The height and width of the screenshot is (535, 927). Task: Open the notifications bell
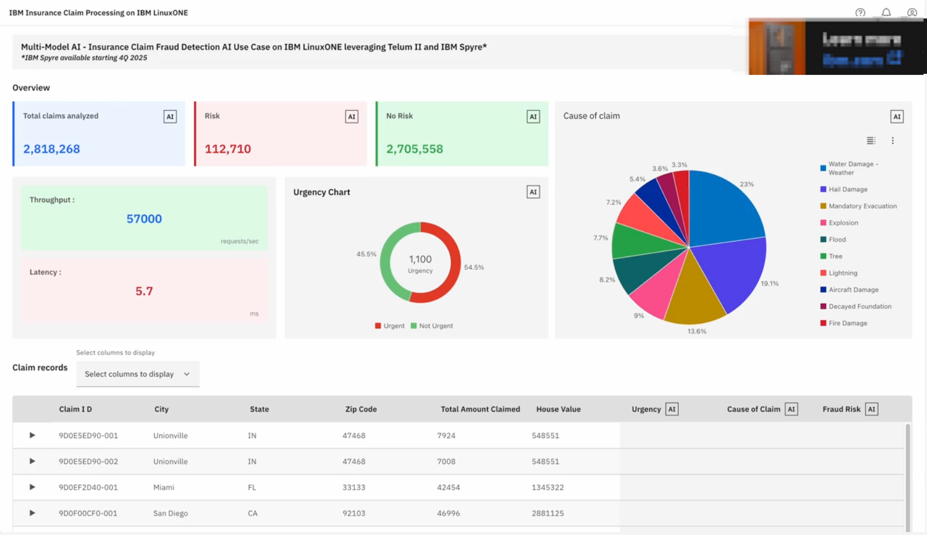click(x=886, y=13)
